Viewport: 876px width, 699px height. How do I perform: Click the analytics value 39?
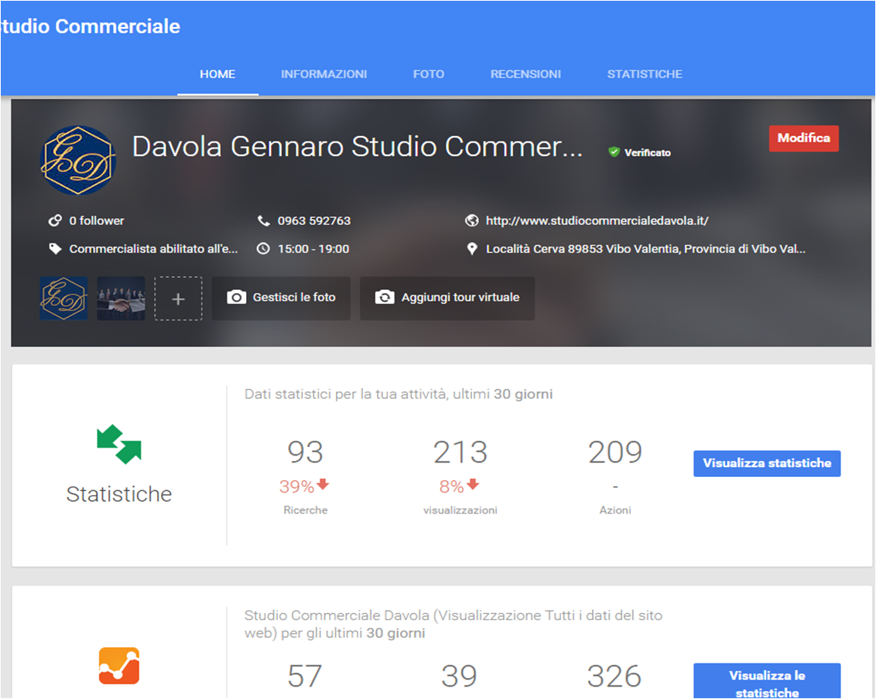tap(459, 676)
